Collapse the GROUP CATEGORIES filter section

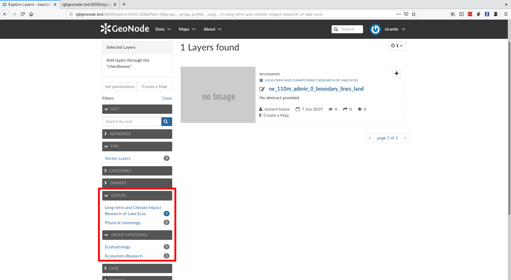pos(137,235)
